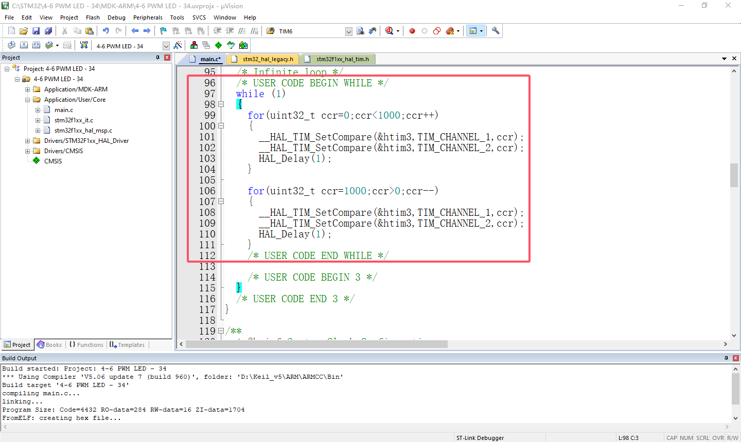Screen dimensions: 741x442
Task: Expand the Drivers/CMSIS folder in the tree
Action: point(28,151)
